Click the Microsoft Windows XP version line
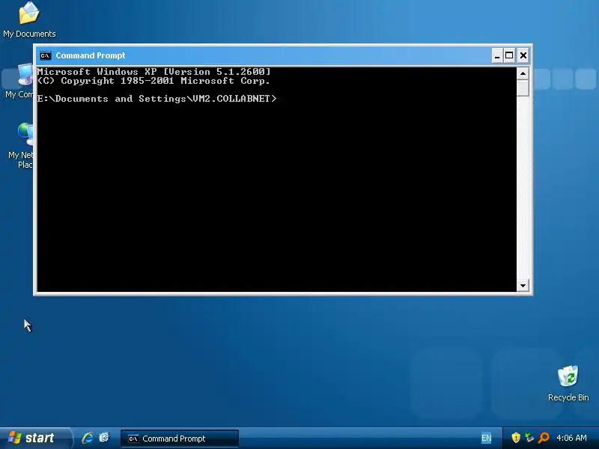 [x=153, y=71]
